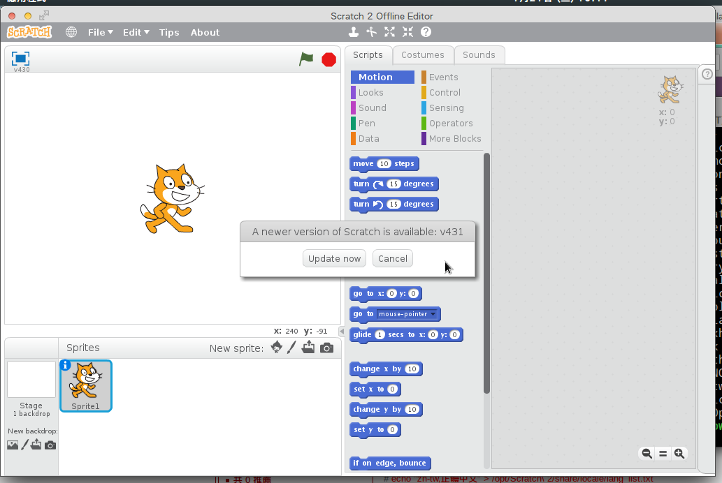Click the turn clockwise 15 degrees block

(394, 184)
